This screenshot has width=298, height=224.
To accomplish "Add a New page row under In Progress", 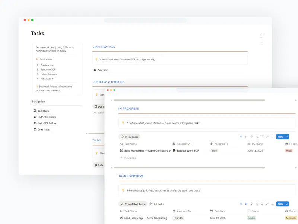I will coord(128,158).
